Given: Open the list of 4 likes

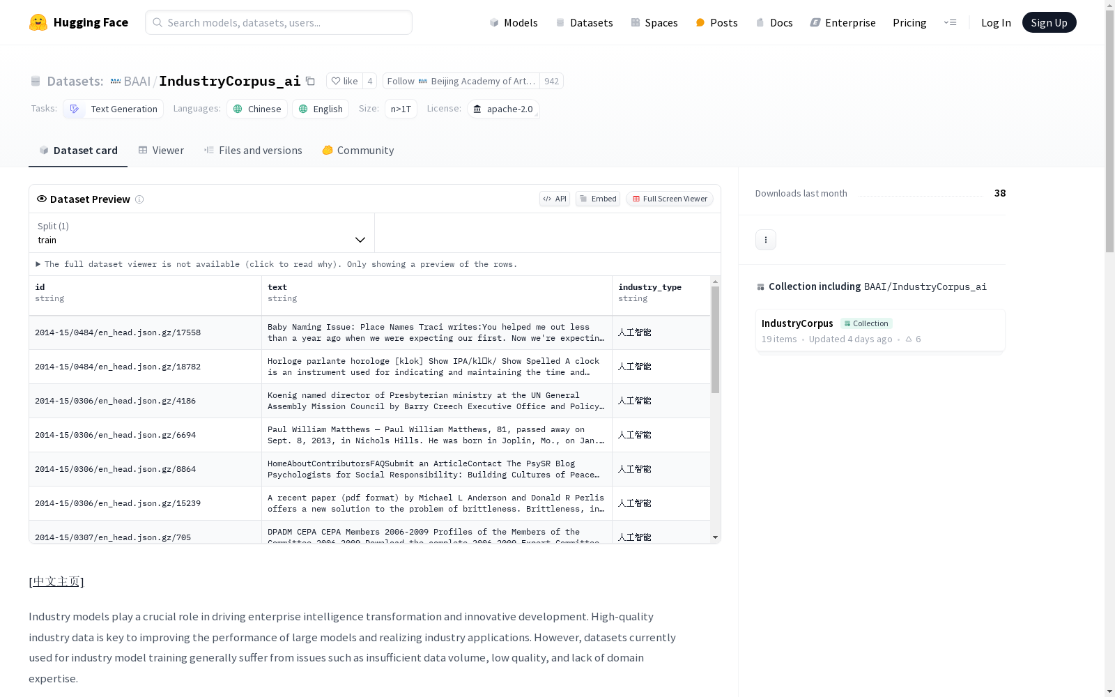Looking at the screenshot, I should [x=370, y=81].
